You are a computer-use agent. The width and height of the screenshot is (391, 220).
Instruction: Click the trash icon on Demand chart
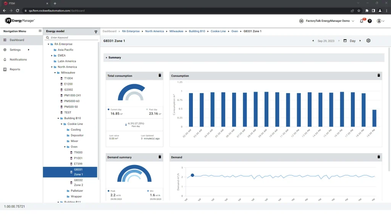click(x=378, y=157)
